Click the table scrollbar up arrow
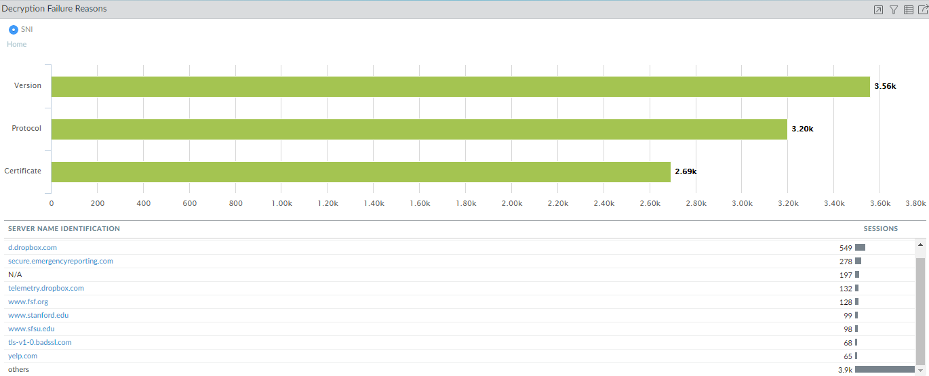The width and height of the screenshot is (929, 376). click(x=920, y=245)
